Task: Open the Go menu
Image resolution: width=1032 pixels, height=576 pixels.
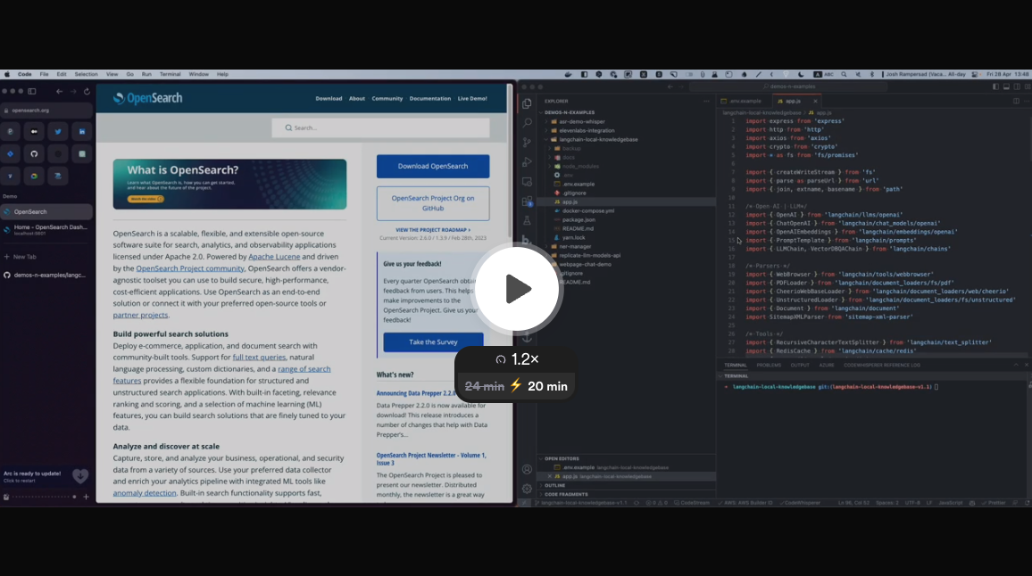Action: [129, 74]
